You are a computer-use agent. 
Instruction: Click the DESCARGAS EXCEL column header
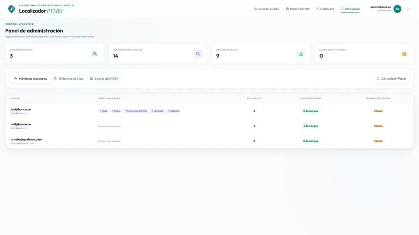(x=310, y=98)
